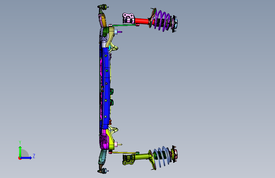
Task: Select the teal lower steering arm
Action: (103, 157)
